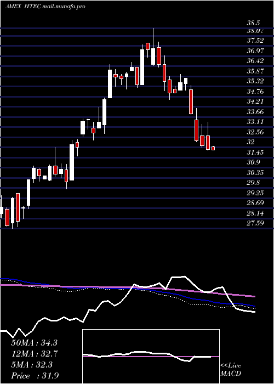Click the Price : 31.9 readout
The height and width of the screenshot is (384, 274).
34,376
